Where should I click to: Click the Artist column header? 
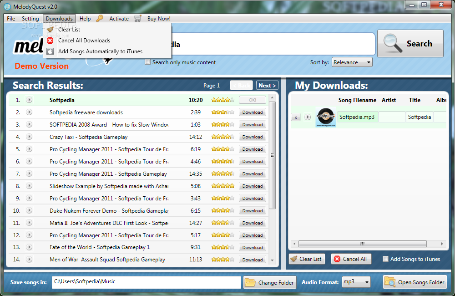pyautogui.click(x=389, y=100)
